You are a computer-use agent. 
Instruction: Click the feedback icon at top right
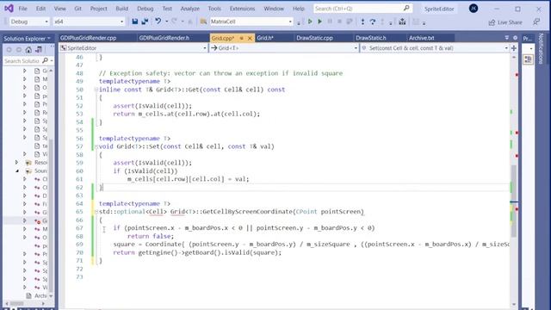(536, 22)
